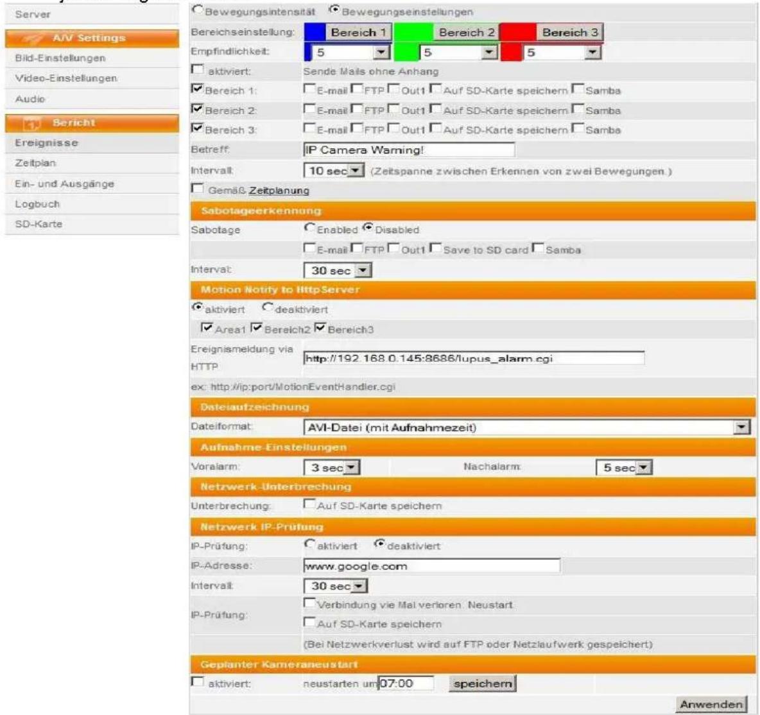760x715 pixels.
Task: Select Bewegungseinstellungen radio button
Action: click(x=334, y=10)
